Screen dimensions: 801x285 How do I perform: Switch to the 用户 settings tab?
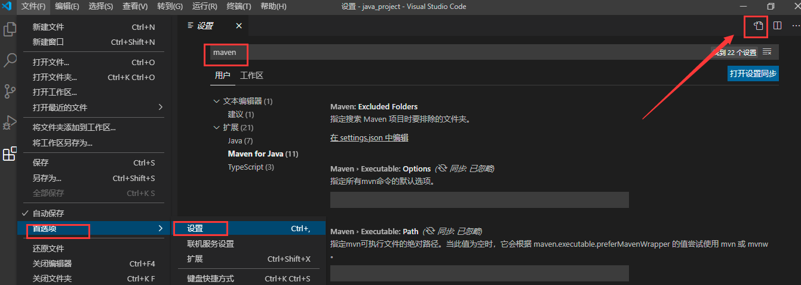tap(223, 75)
